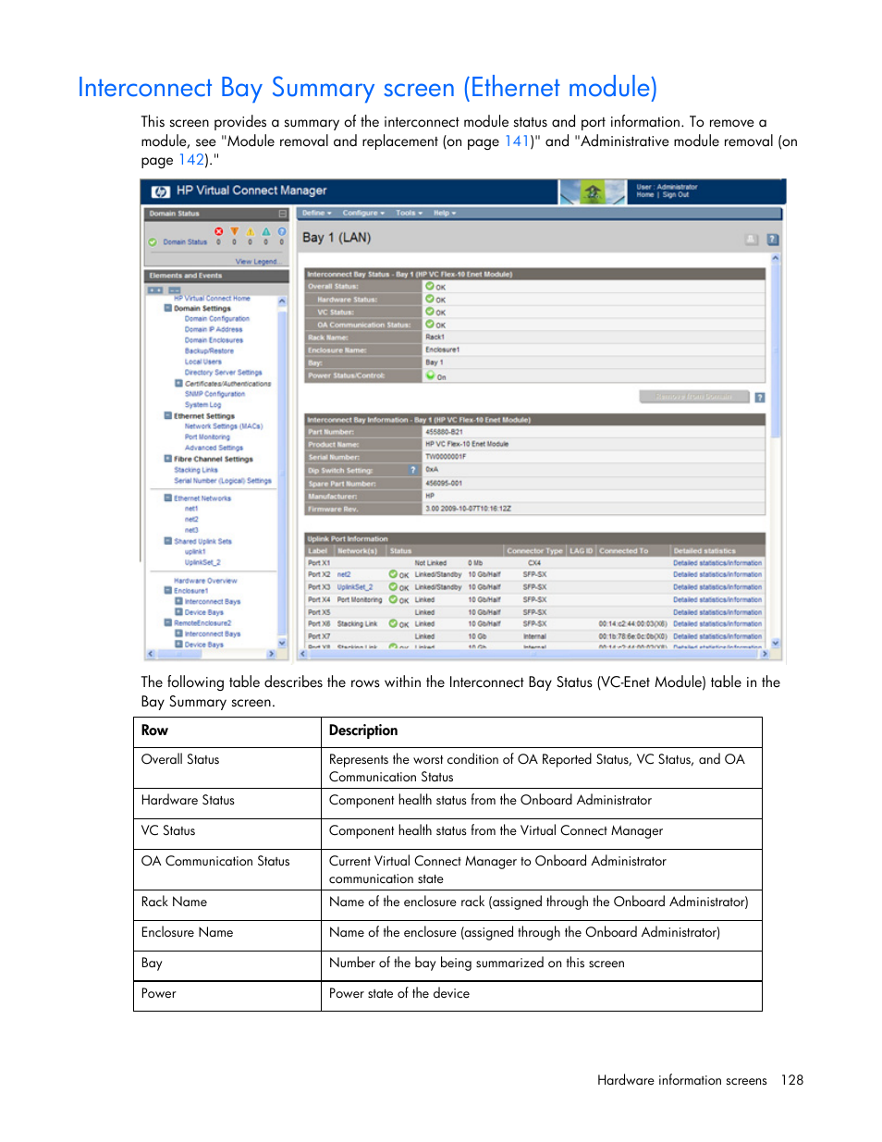This screenshot has height=1142, width=882.
Task: Click the blue Unknown question-mark status icon
Action: coord(282,231)
